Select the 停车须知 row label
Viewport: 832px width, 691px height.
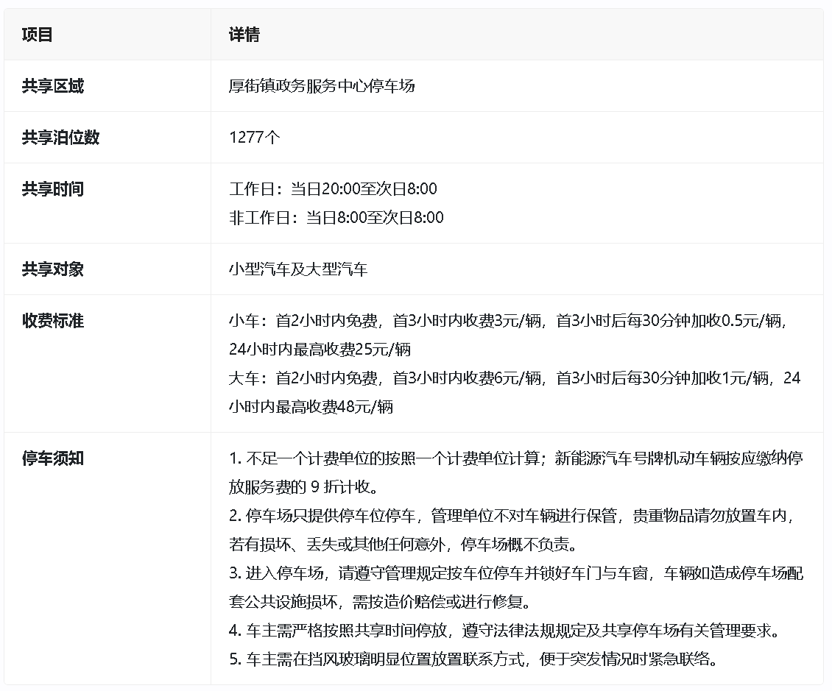coord(53,458)
